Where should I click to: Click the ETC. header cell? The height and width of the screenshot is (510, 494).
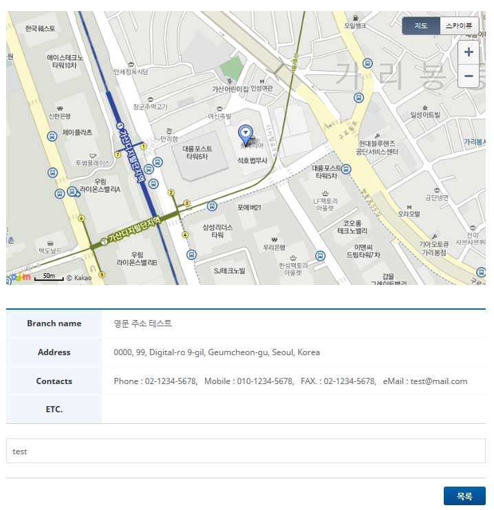pyautogui.click(x=54, y=410)
